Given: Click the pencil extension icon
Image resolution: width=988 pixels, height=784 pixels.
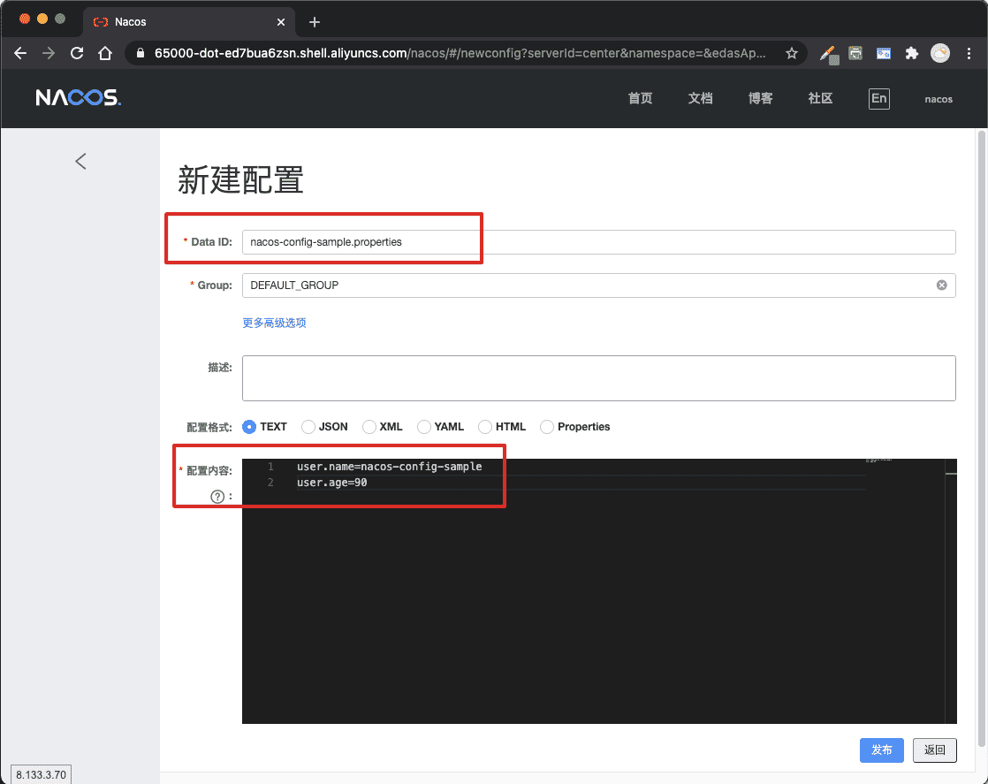Looking at the screenshot, I should tap(828, 54).
